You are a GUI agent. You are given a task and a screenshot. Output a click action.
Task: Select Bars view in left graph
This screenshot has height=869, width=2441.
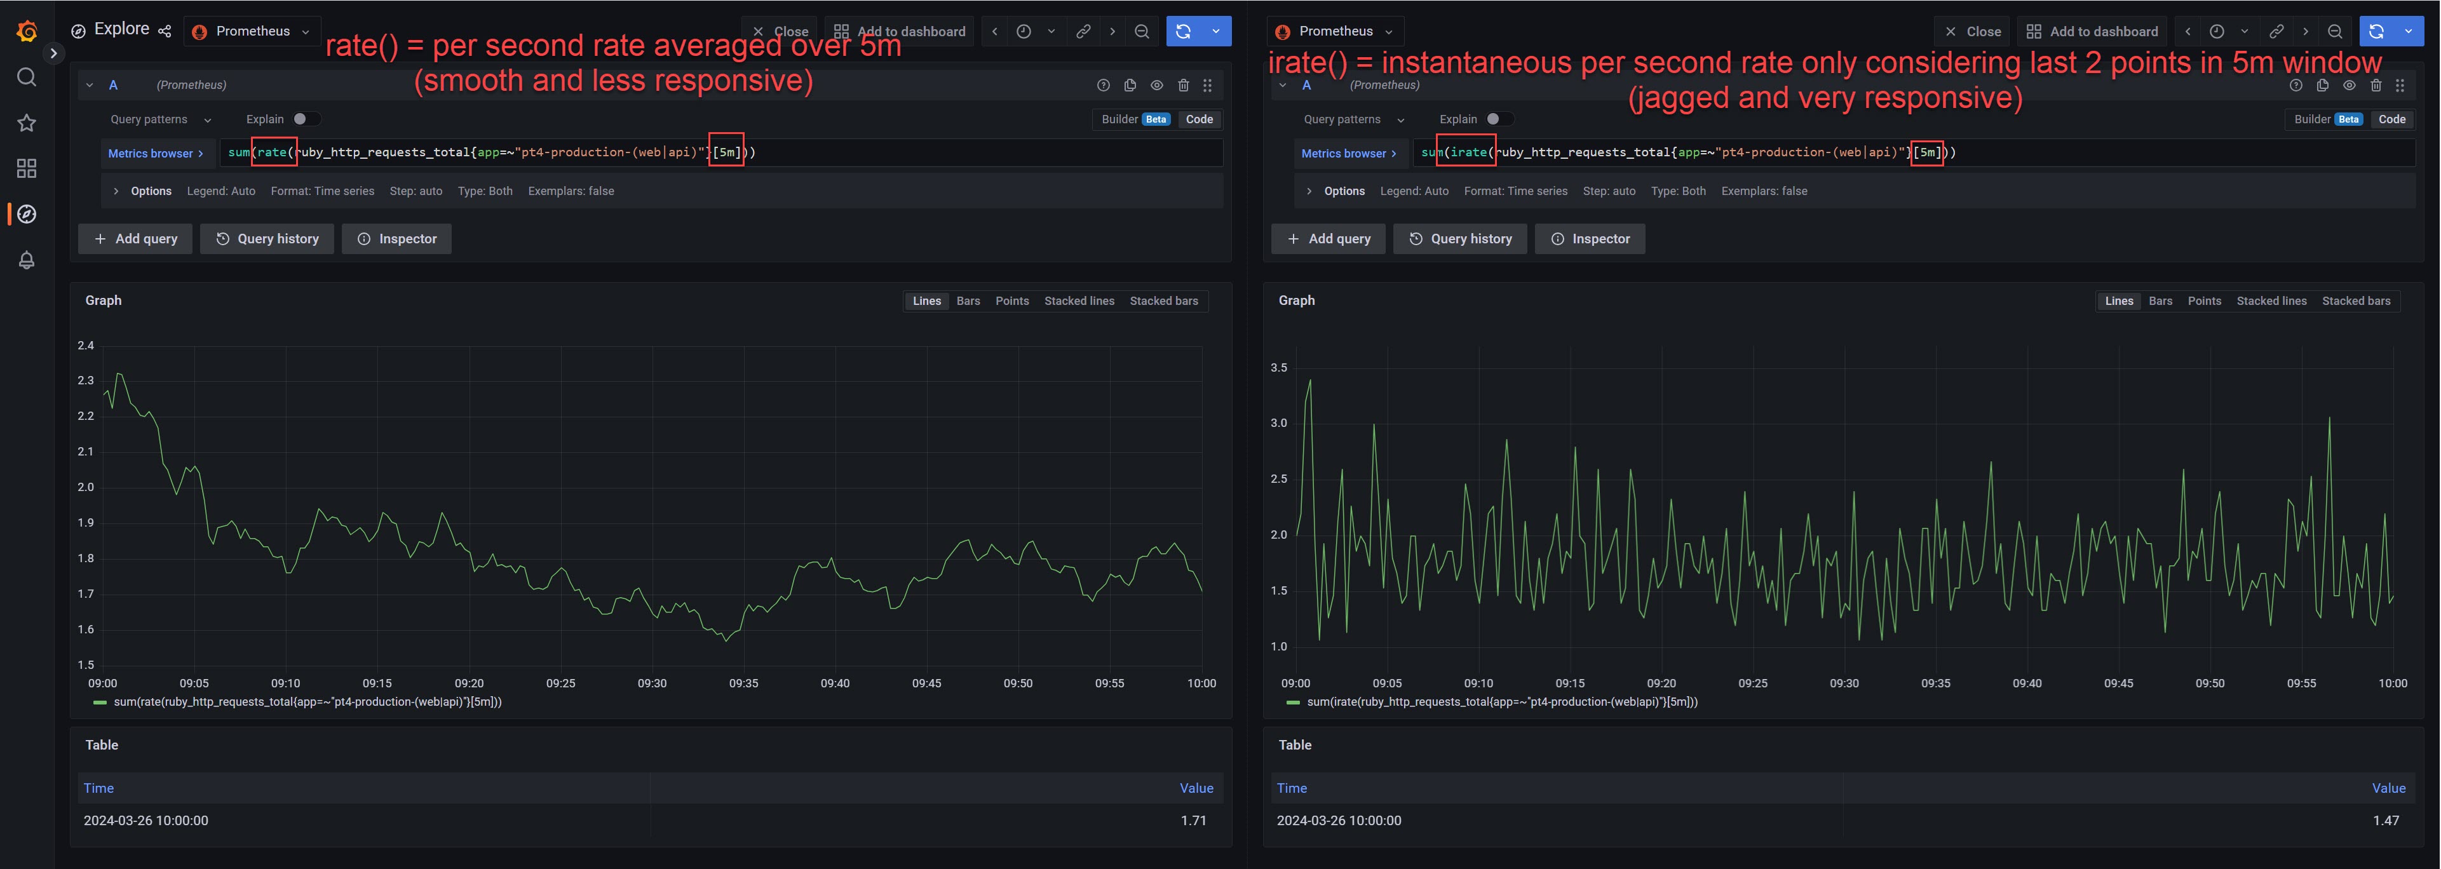tap(968, 301)
